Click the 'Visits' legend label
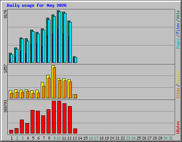The image size is (182, 142). coord(178,77)
